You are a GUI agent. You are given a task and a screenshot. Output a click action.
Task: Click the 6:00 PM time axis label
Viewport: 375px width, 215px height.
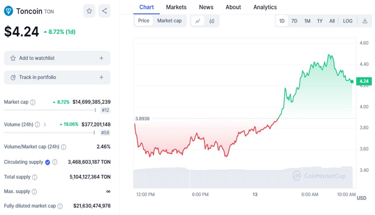click(x=200, y=194)
